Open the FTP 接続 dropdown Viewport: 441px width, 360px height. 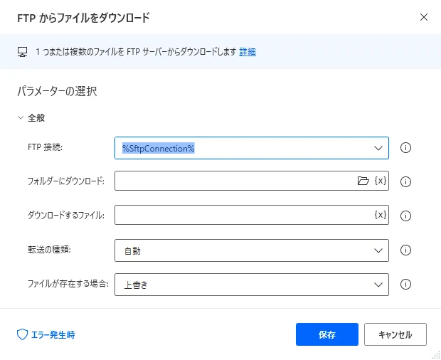pos(377,148)
